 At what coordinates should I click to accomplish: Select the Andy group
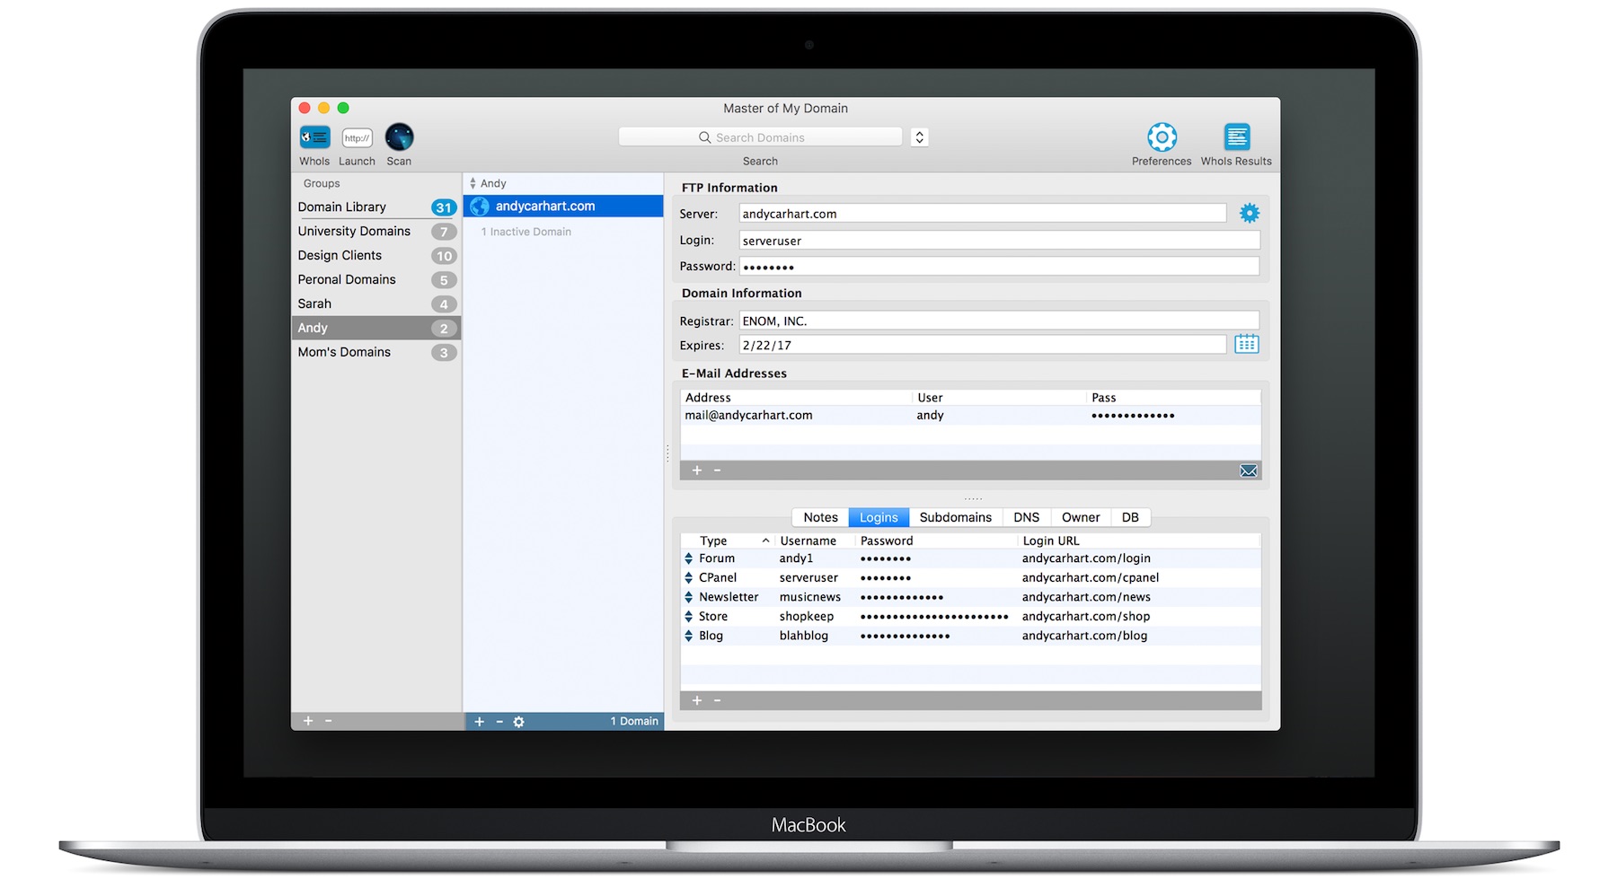[x=376, y=328]
